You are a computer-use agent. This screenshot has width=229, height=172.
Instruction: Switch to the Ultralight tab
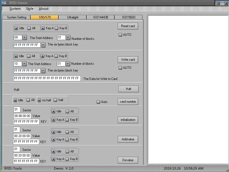(x=73, y=17)
